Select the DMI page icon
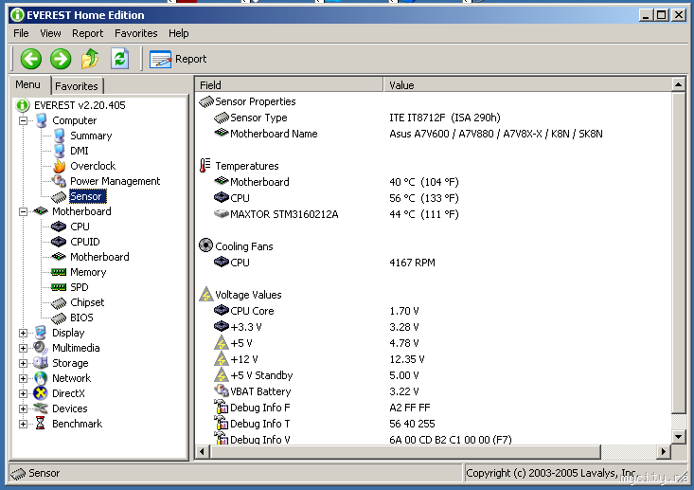This screenshot has height=490, width=694. [x=59, y=151]
